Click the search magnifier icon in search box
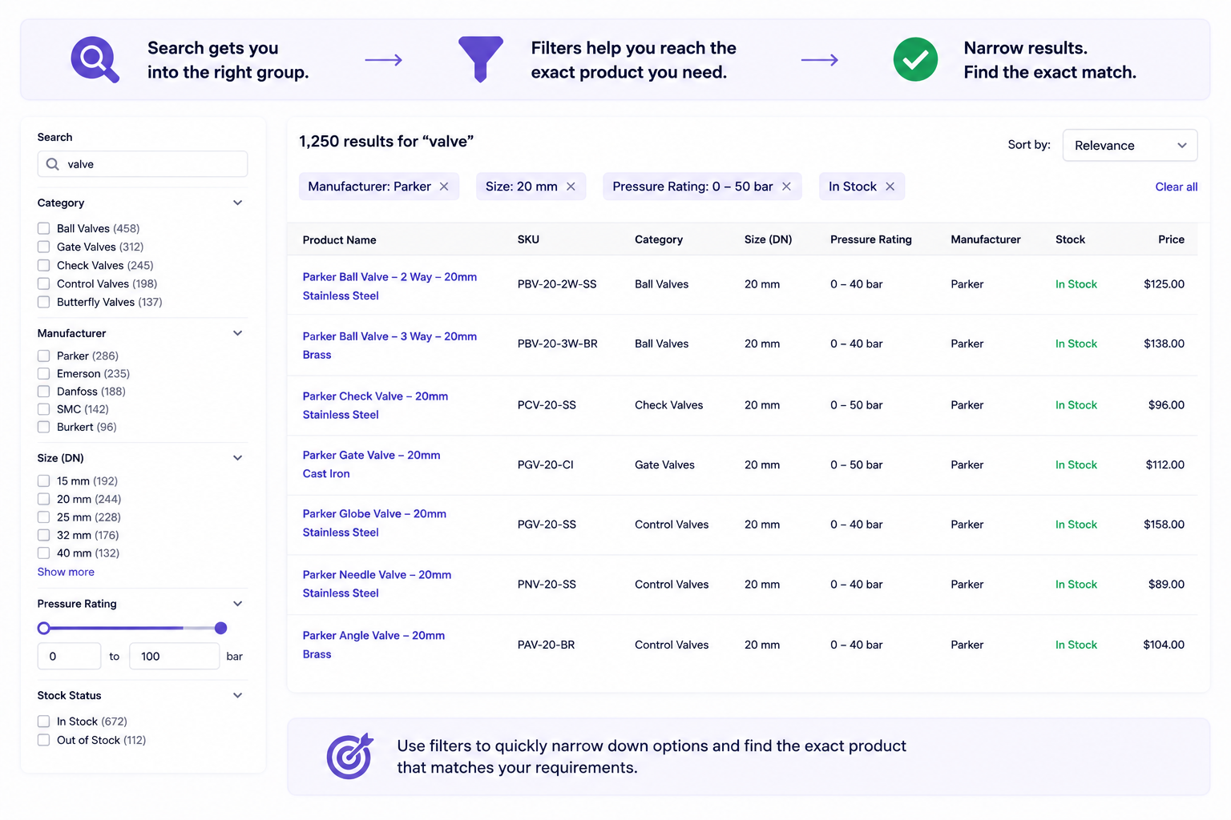1231x820 pixels. pos(53,164)
